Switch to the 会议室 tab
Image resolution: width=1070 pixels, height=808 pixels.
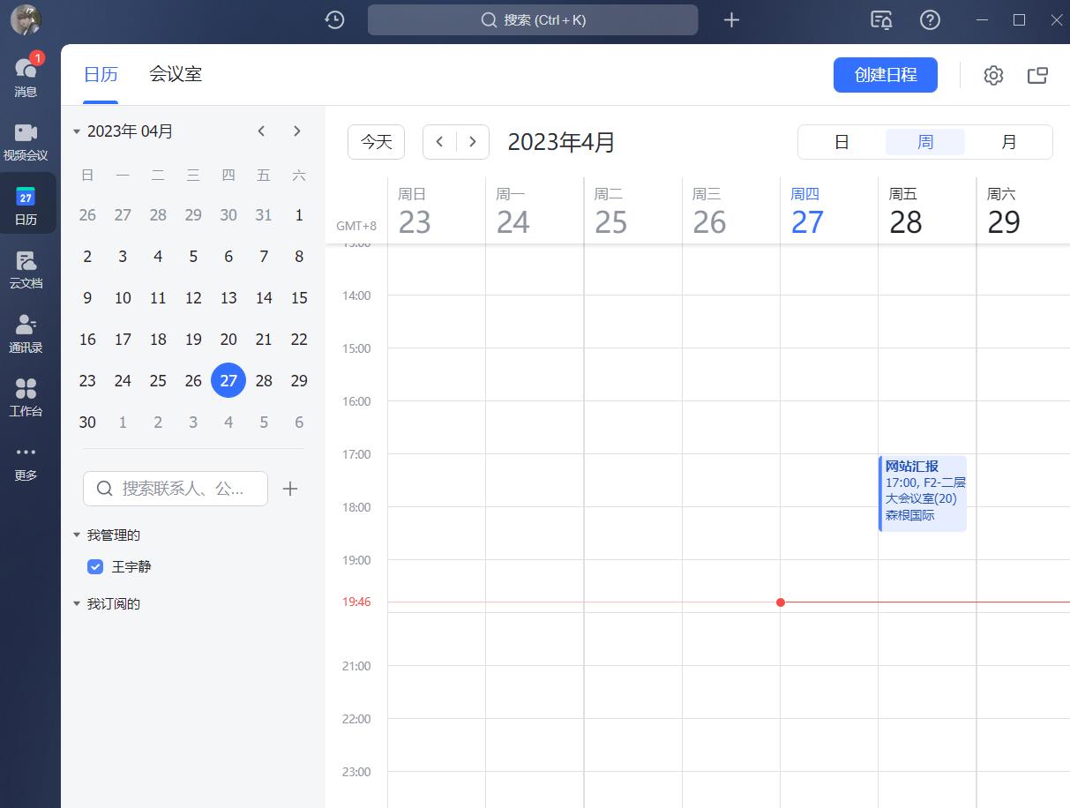176,74
